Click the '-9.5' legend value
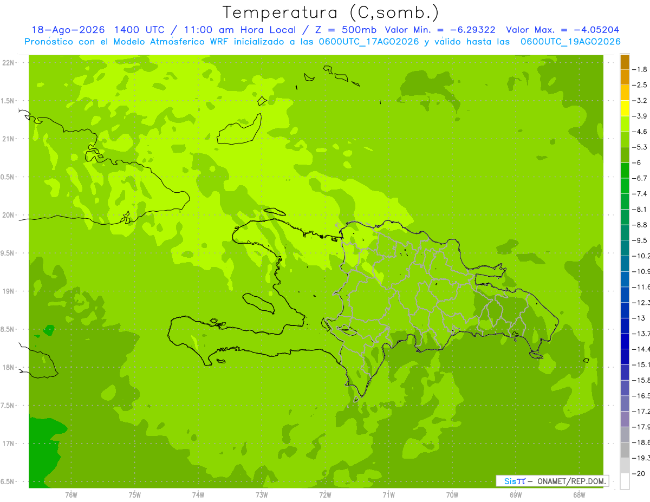Viewport: 650px width, 502px height. (640, 240)
